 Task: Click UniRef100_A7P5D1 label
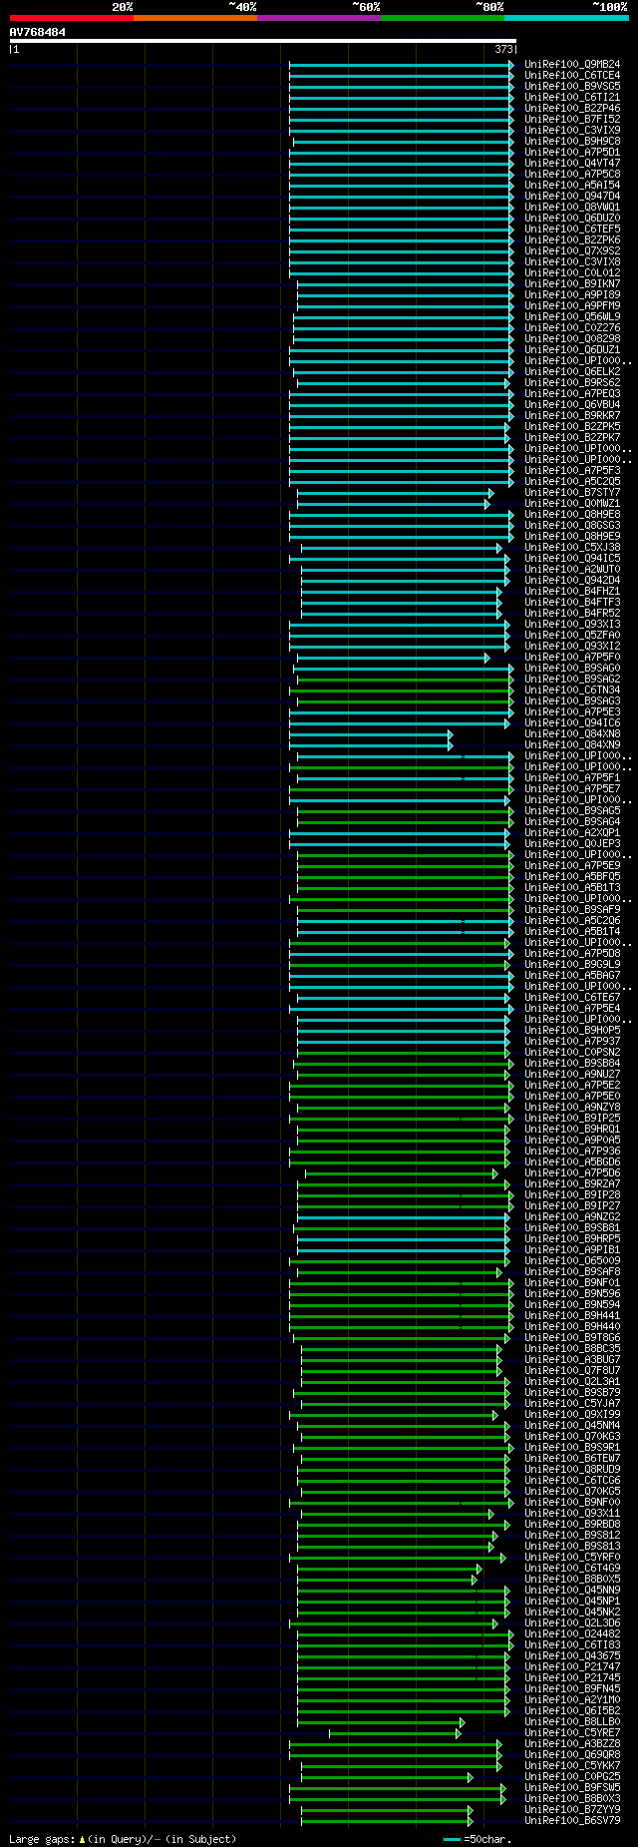(572, 153)
